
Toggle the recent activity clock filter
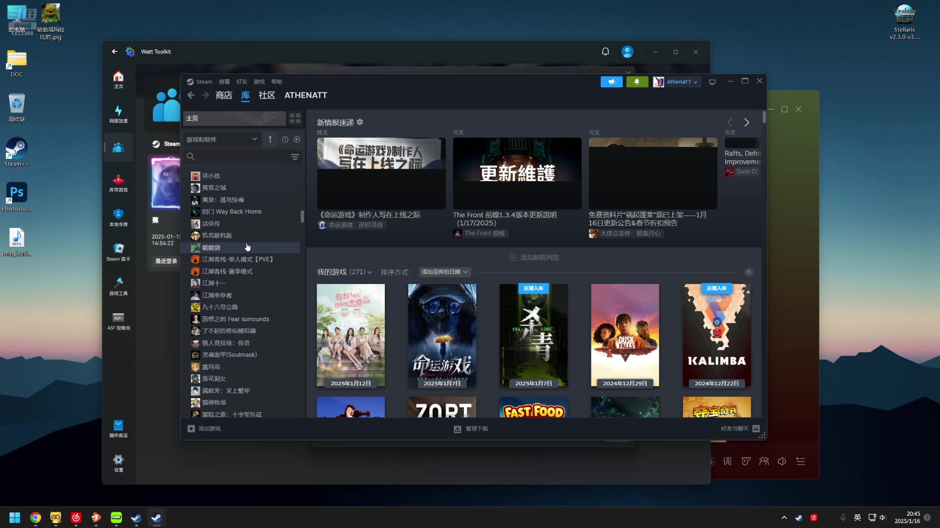[285, 139]
